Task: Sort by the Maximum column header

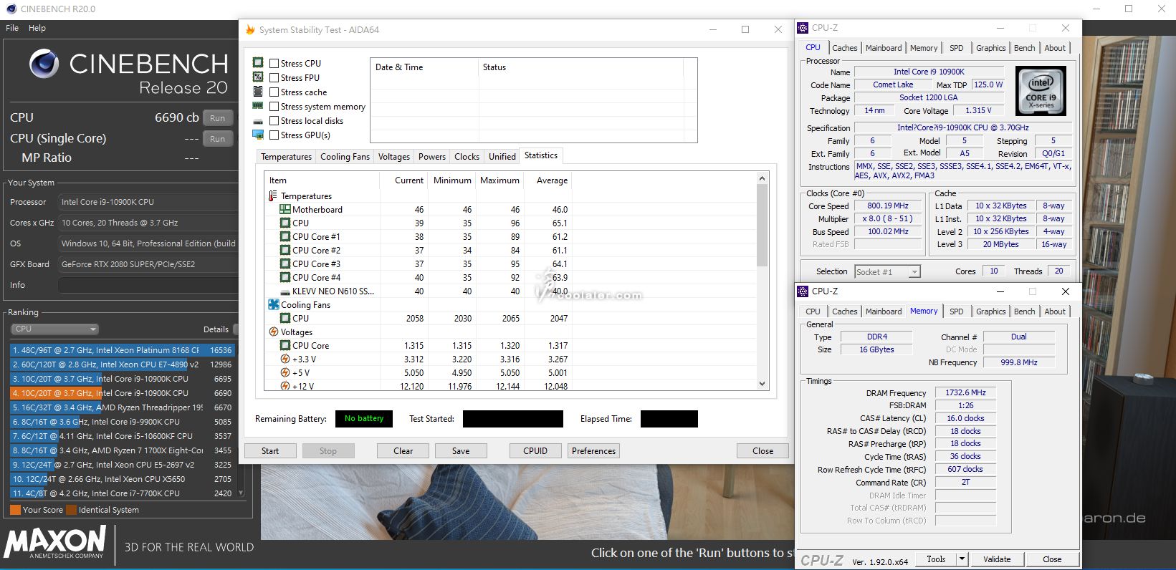Action: point(499,180)
